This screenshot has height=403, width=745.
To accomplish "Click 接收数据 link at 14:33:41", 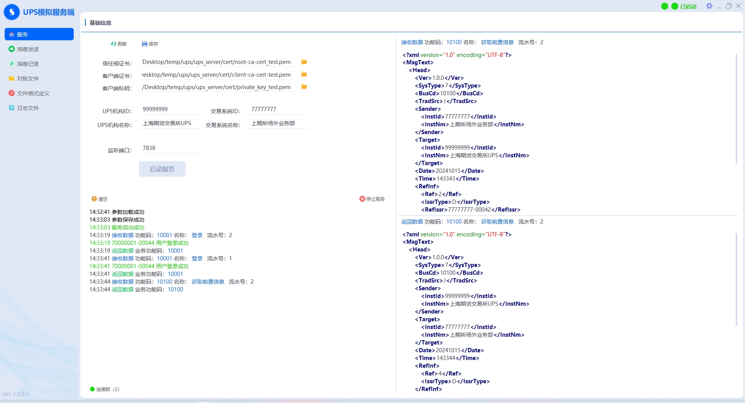I will (x=123, y=258).
